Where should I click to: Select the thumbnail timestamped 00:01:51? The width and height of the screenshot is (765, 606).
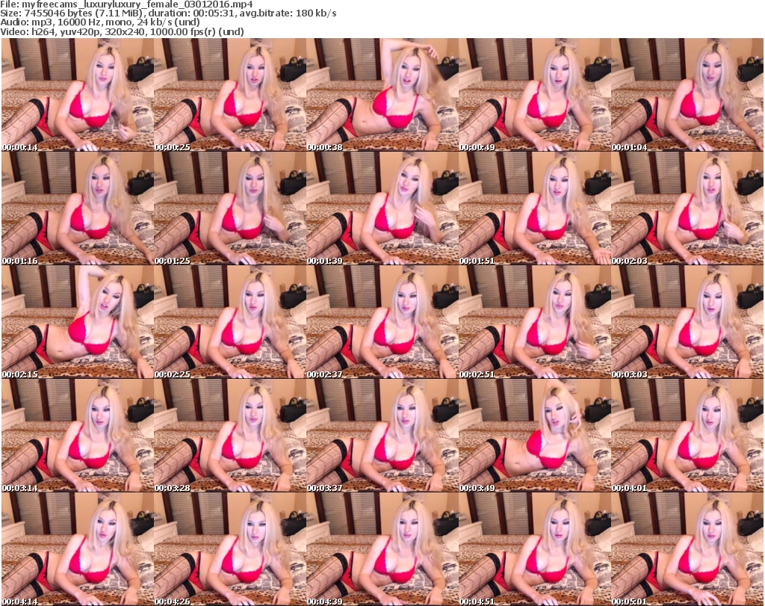coord(535,208)
